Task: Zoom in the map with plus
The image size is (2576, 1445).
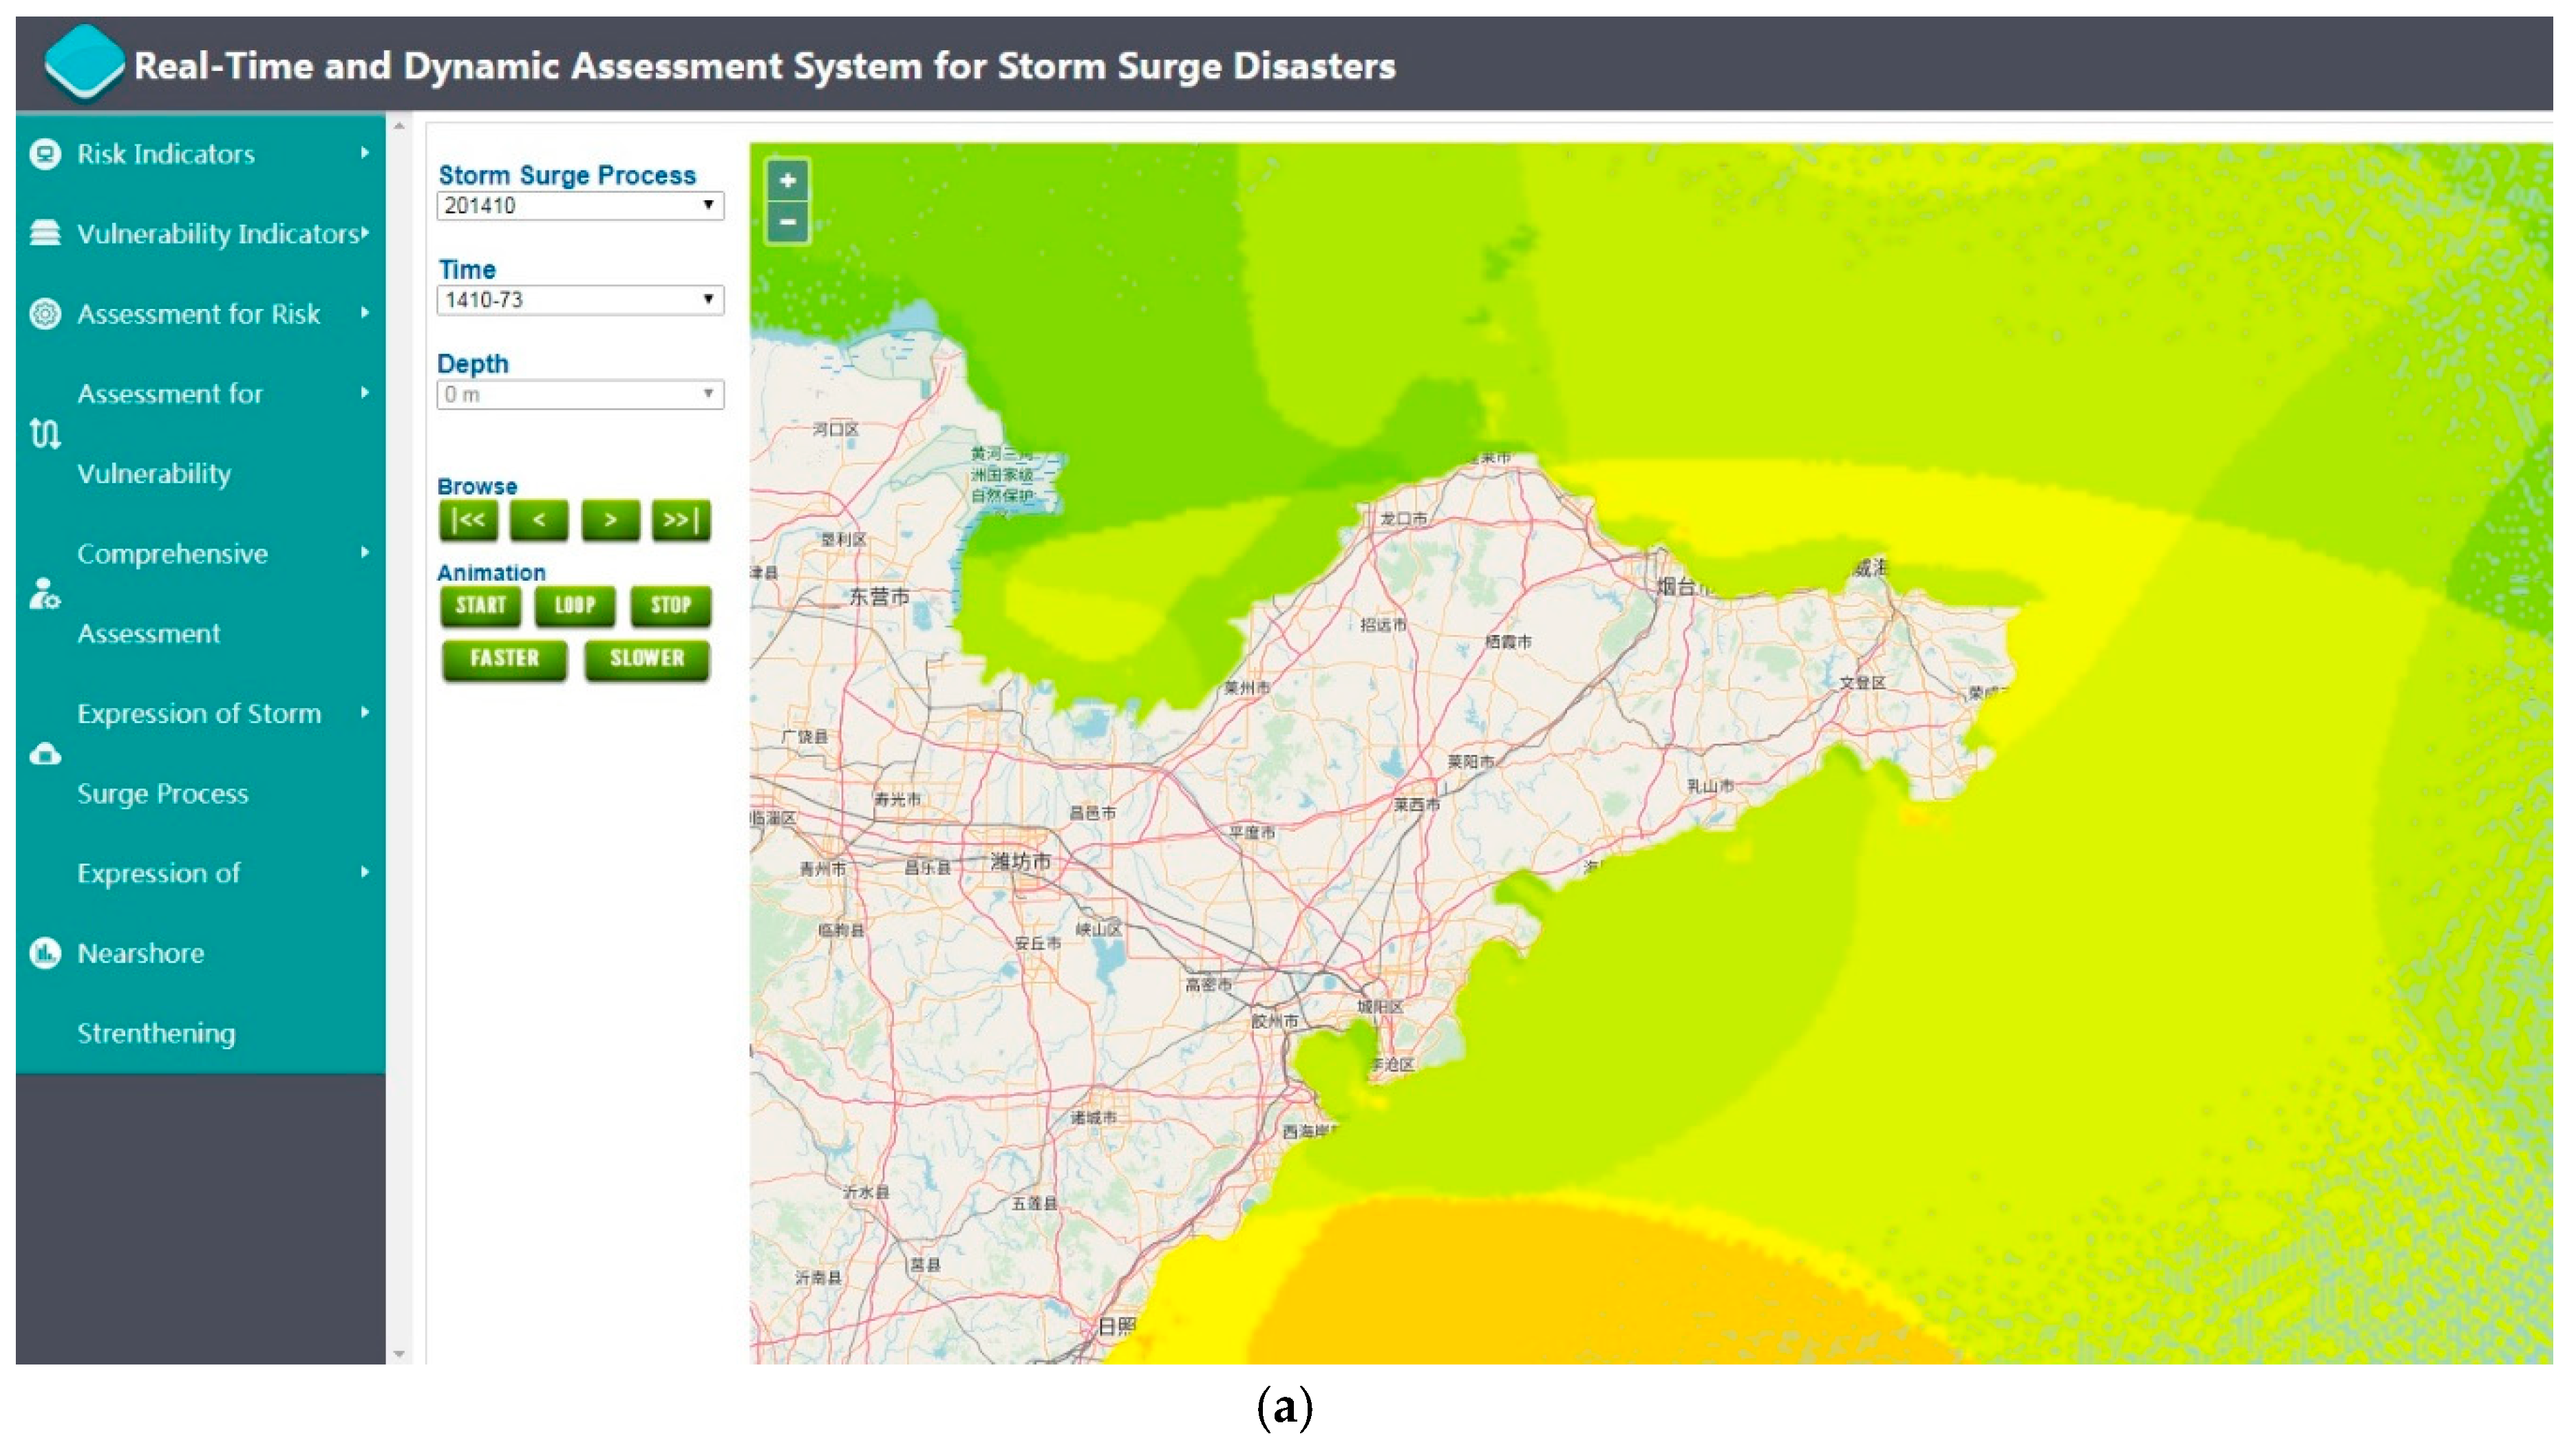Action: point(788,181)
